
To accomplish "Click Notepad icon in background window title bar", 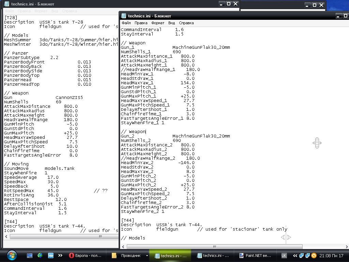I will point(7,4).
